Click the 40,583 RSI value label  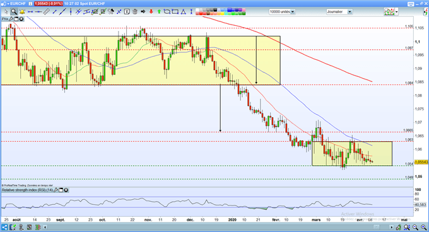tap(420, 204)
